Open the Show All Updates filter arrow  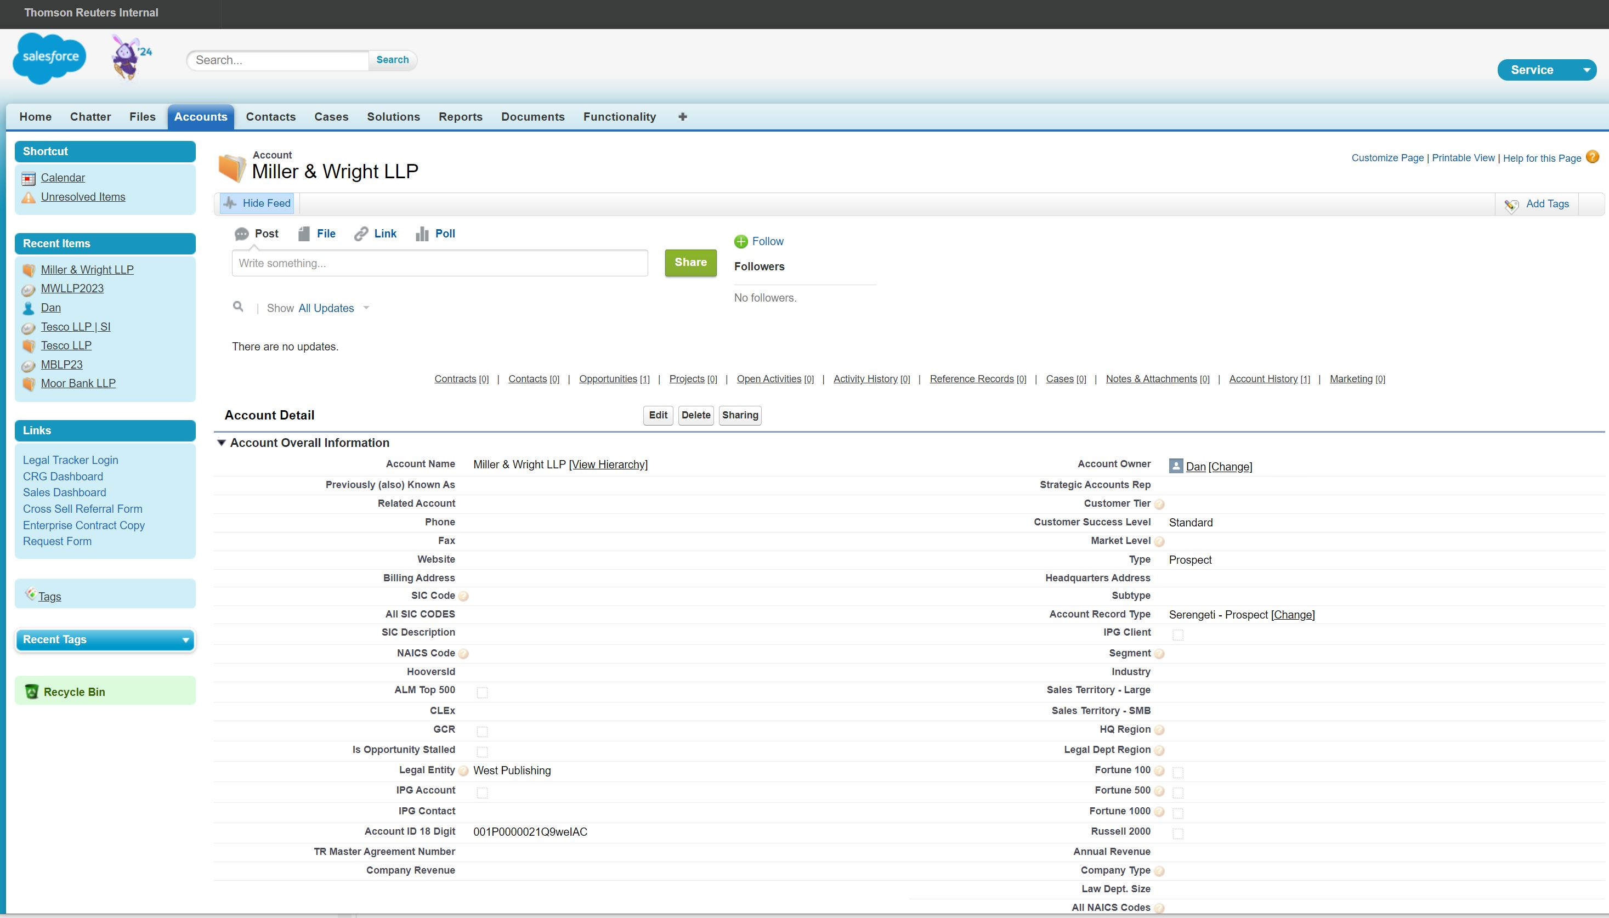click(x=366, y=308)
